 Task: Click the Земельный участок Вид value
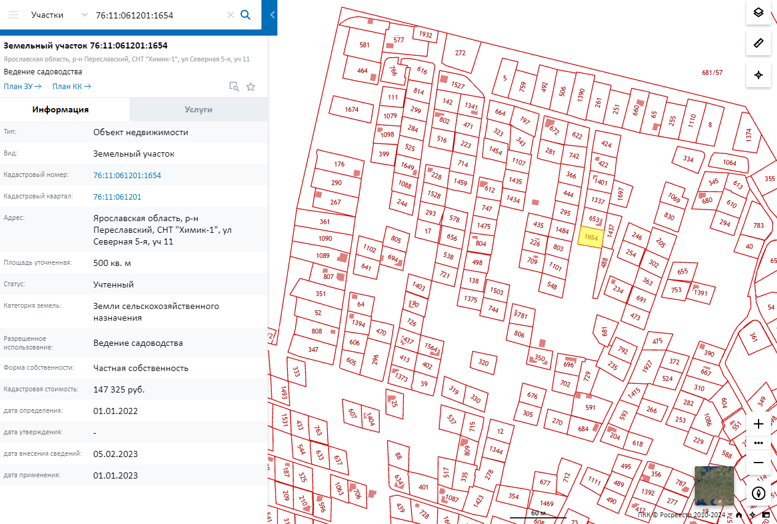(134, 154)
